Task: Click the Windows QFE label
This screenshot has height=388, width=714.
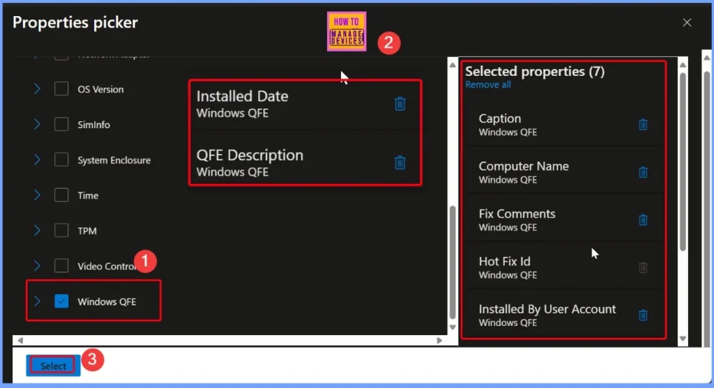Action: pyautogui.click(x=107, y=302)
